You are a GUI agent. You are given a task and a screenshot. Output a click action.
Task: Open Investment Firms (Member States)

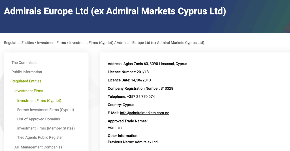(46, 128)
